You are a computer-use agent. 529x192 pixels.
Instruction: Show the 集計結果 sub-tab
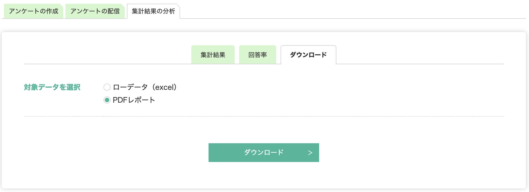[213, 55]
